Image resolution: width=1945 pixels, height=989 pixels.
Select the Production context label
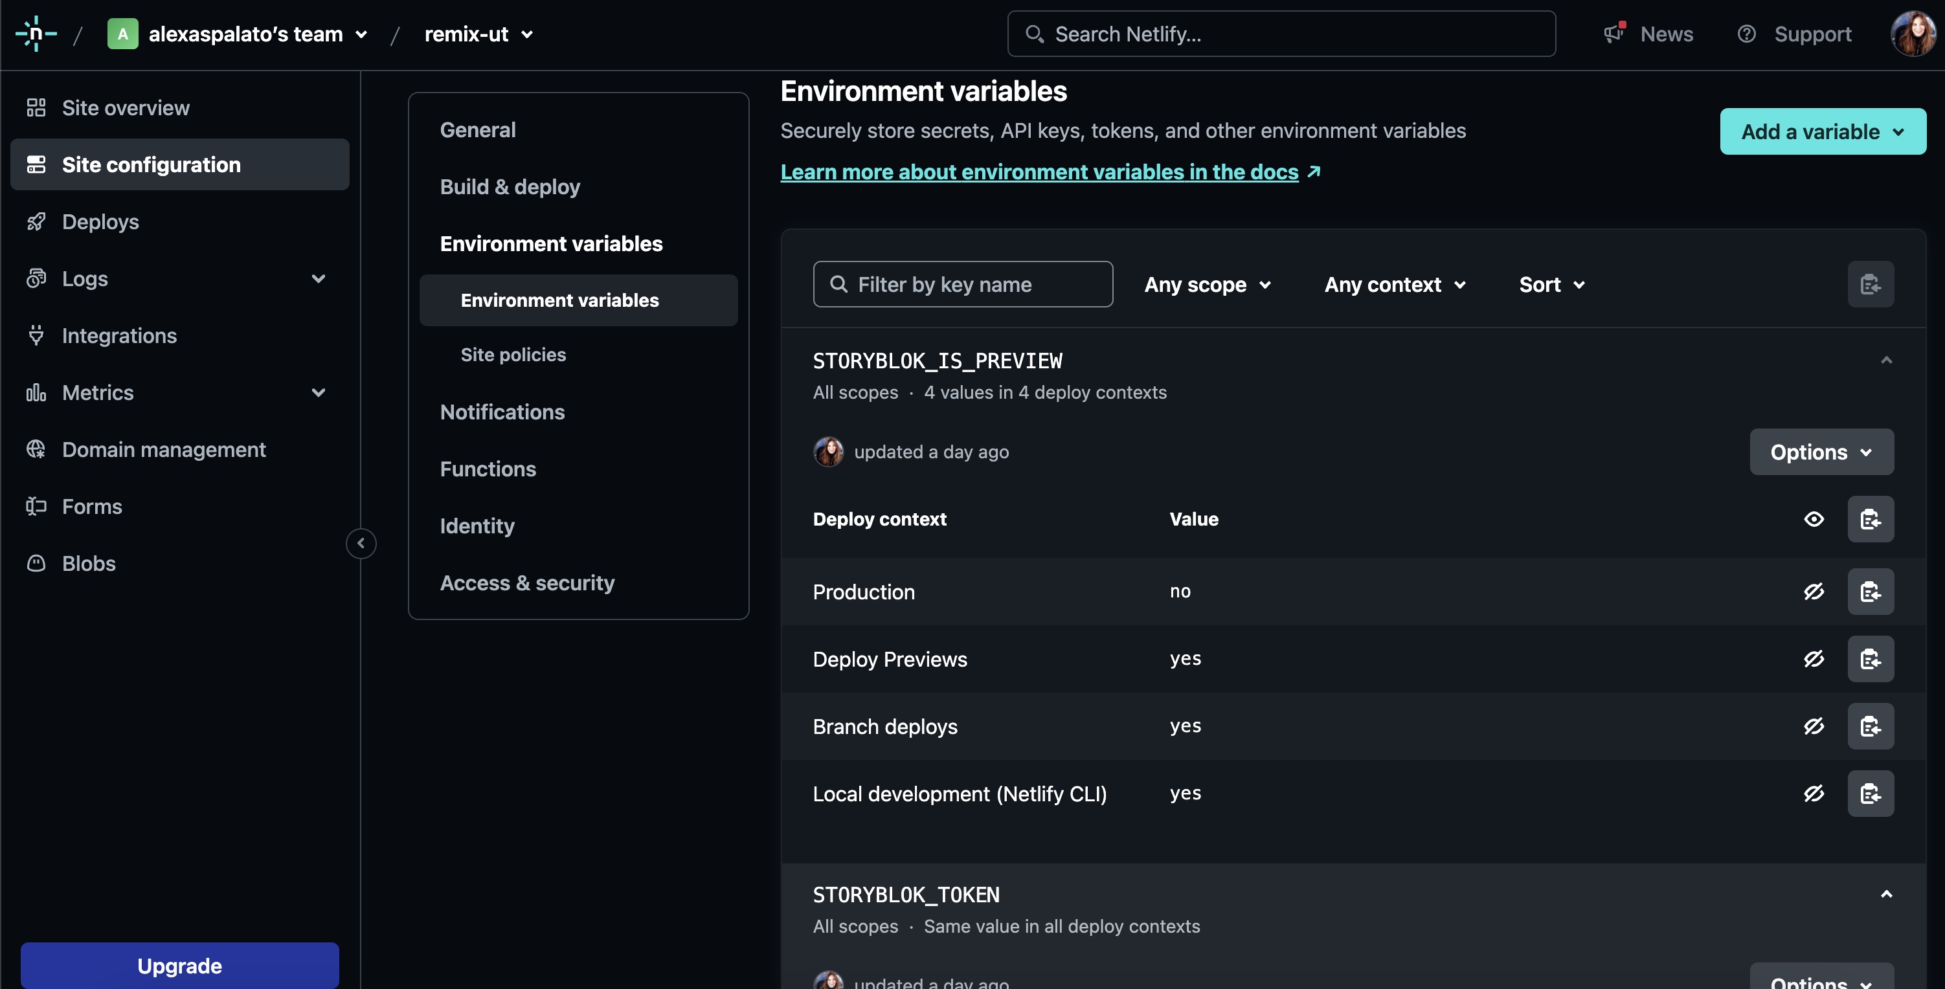863,592
